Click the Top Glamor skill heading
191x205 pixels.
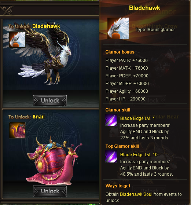click(x=122, y=146)
